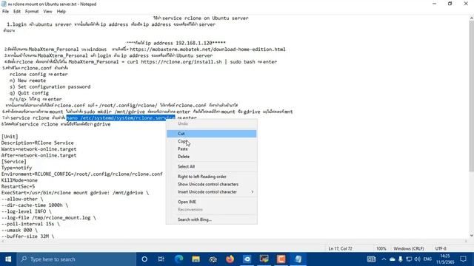Image resolution: width=474 pixels, height=266 pixels.
Task: Click the KillMode=none line
Action: (19, 180)
